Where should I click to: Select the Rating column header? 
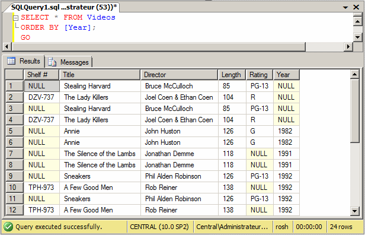(x=260, y=75)
